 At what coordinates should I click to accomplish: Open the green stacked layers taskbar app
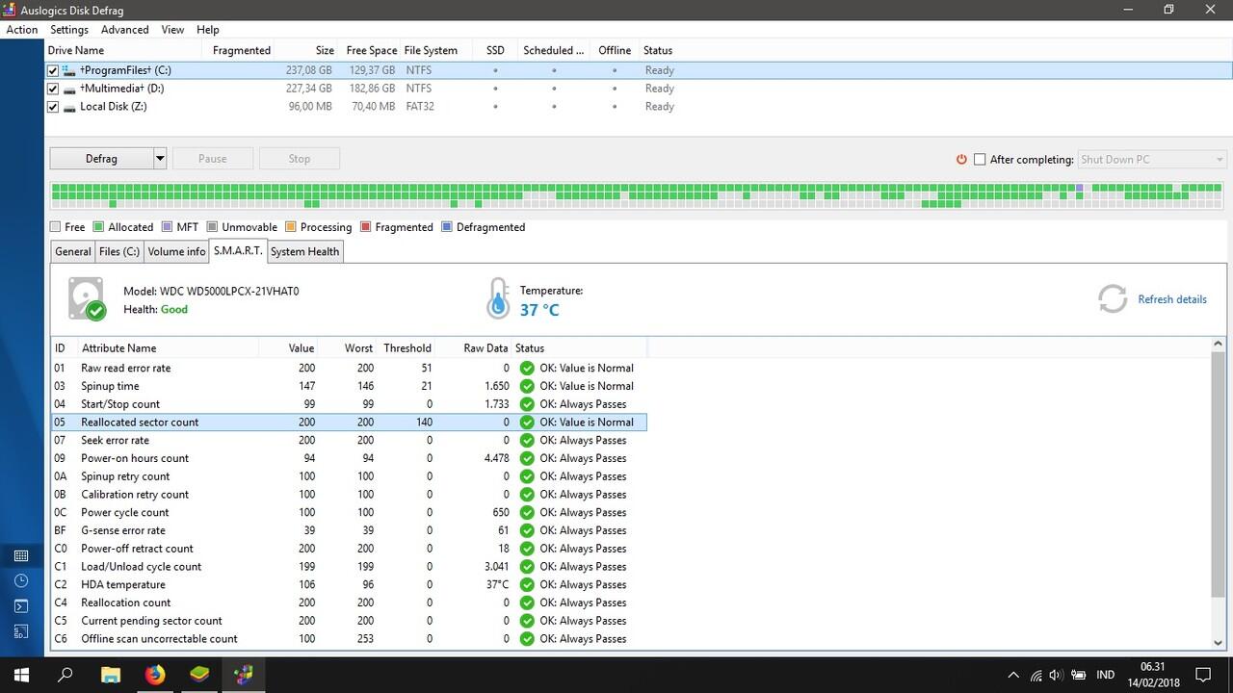(199, 675)
